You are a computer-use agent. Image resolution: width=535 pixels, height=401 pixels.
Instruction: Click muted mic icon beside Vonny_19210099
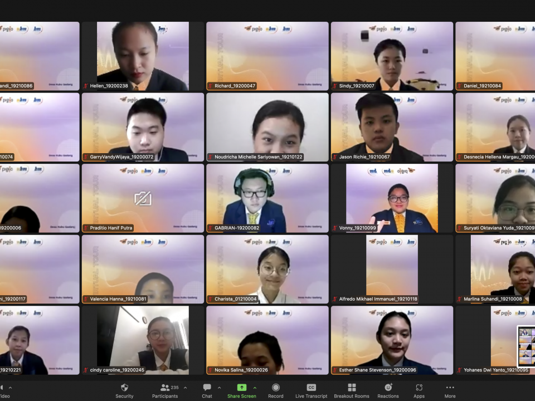point(335,228)
